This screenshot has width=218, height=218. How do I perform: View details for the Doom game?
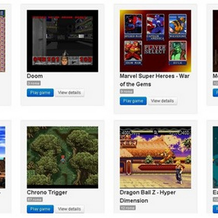tap(69, 93)
